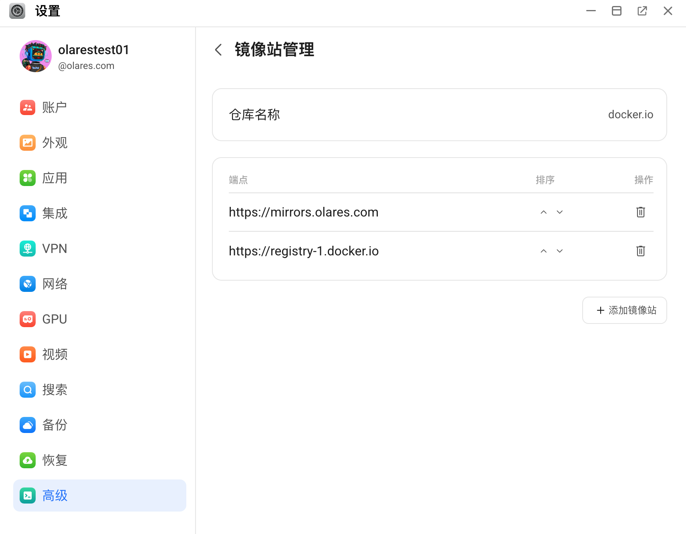The width and height of the screenshot is (686, 534).
Task: Delete the mirrors.olares.com endpoint via trash icon
Action: [x=640, y=212]
